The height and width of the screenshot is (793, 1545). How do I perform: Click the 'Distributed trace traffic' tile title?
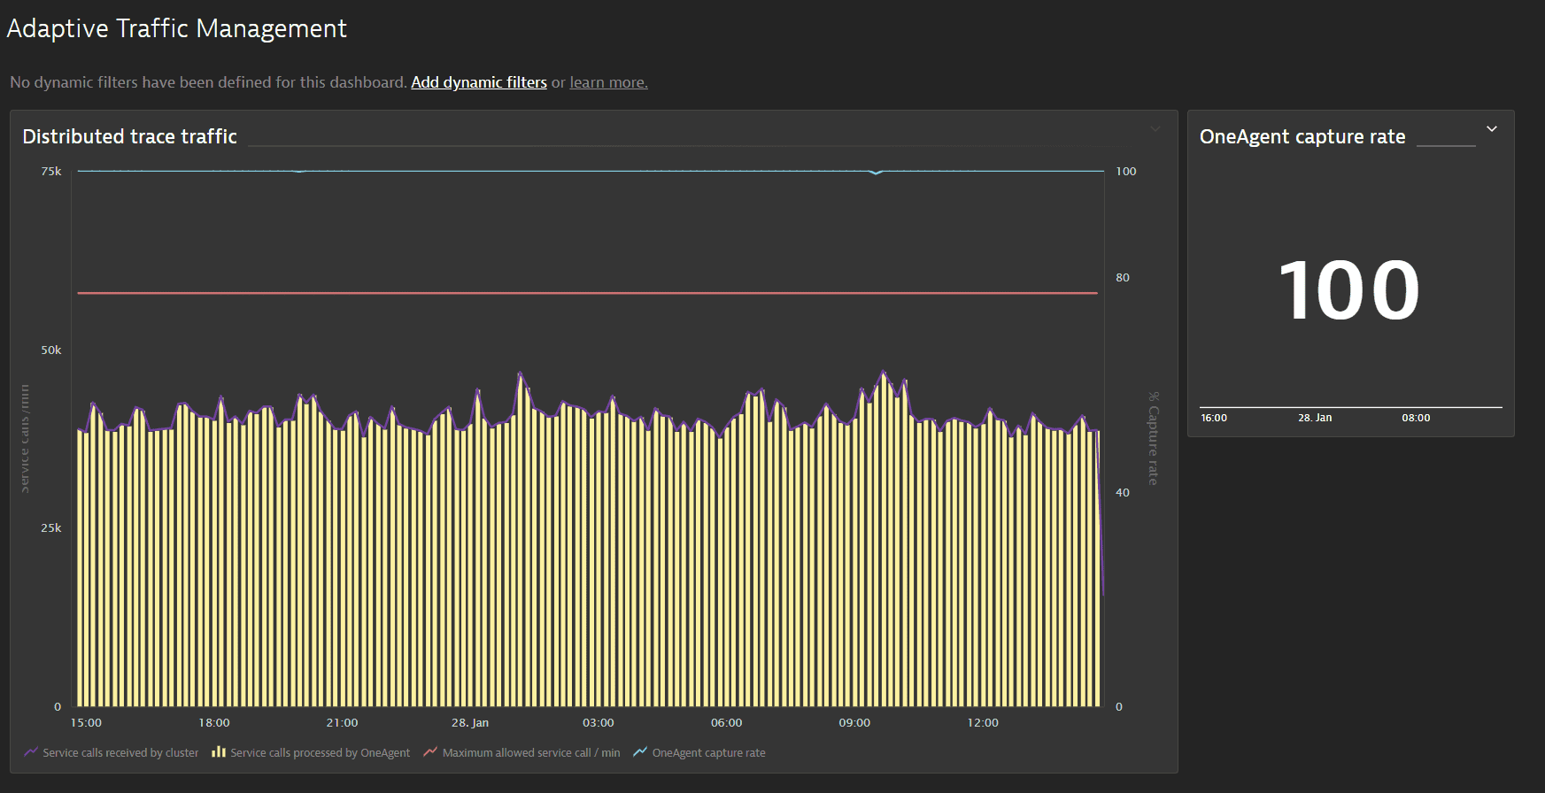129,136
